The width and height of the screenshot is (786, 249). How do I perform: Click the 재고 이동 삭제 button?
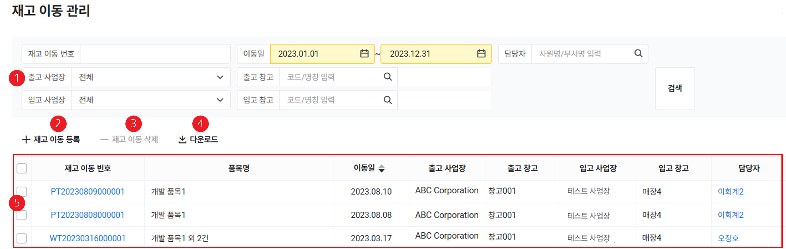coord(129,140)
